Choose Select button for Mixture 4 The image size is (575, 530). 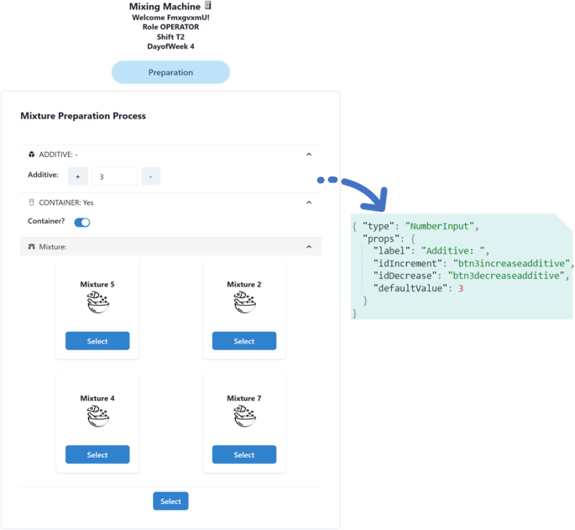[x=97, y=454]
